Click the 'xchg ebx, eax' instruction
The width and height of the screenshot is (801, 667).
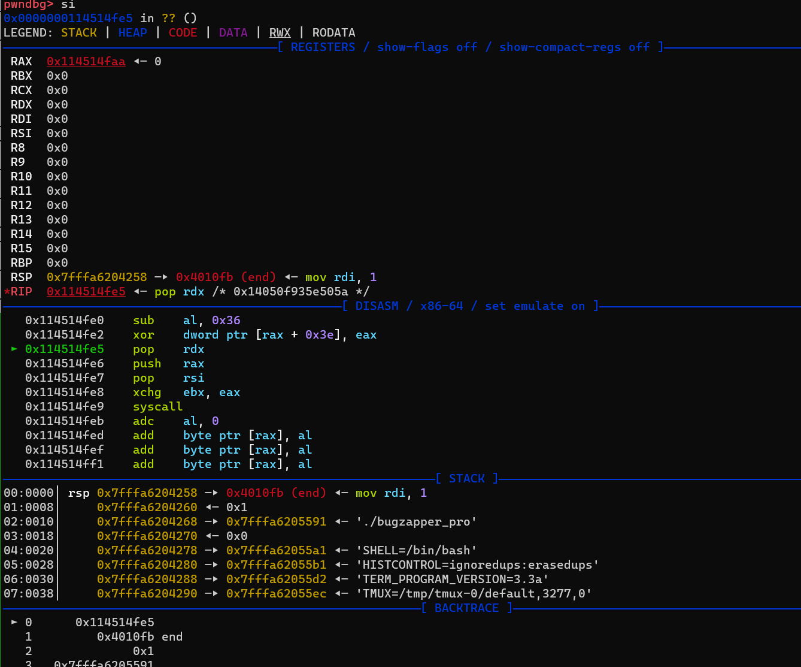(187, 393)
